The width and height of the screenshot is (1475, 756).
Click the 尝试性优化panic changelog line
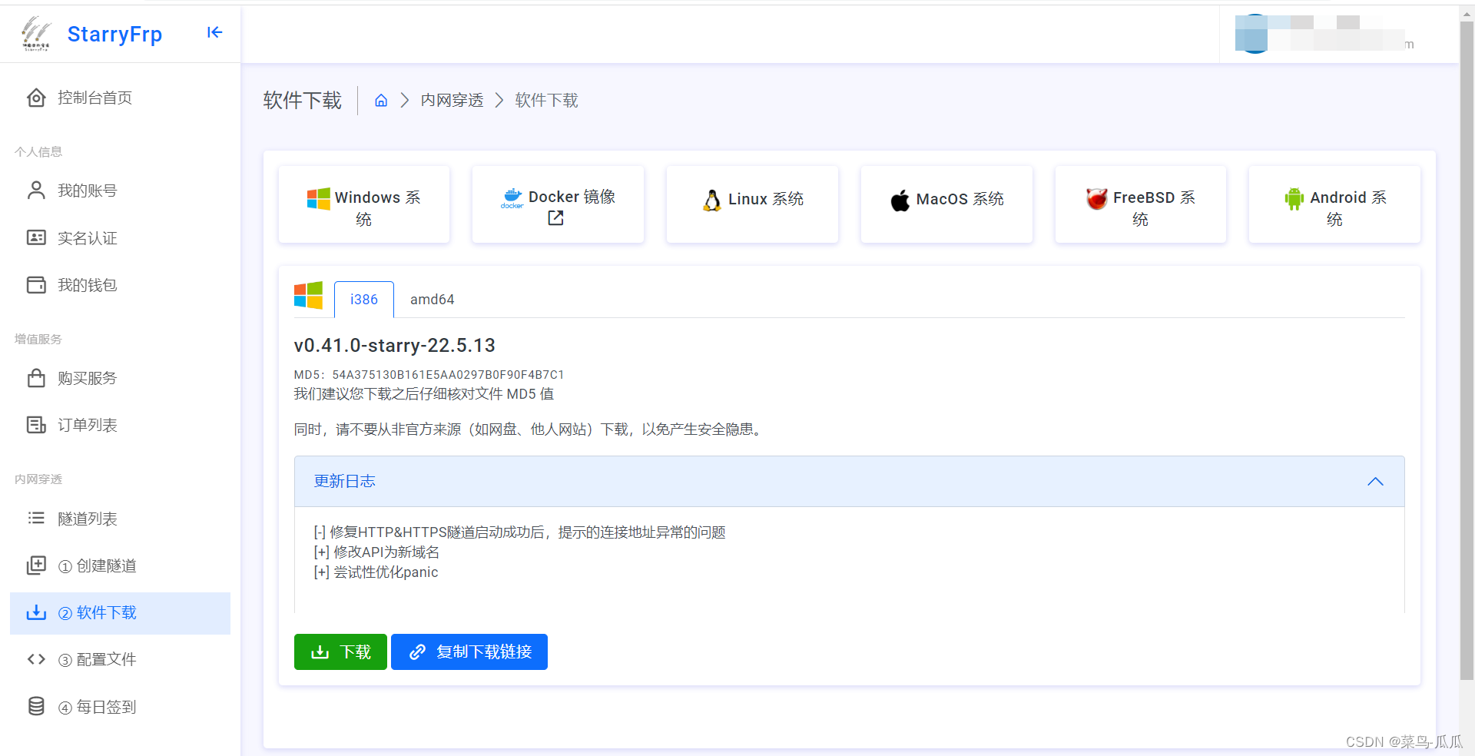pos(376,572)
